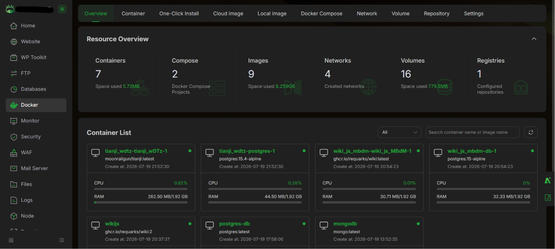The height and width of the screenshot is (249, 555).
Task: Click the postgres:15.4-alpine image text
Action: (x=240, y=159)
